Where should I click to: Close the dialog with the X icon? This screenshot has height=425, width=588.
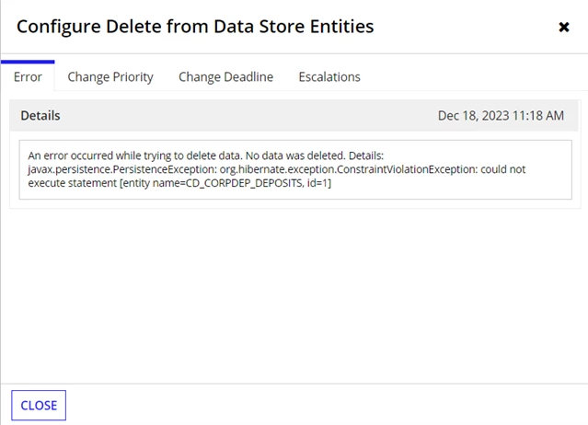point(564,27)
